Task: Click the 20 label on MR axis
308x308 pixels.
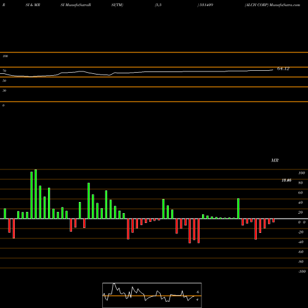Action: coord(301,213)
